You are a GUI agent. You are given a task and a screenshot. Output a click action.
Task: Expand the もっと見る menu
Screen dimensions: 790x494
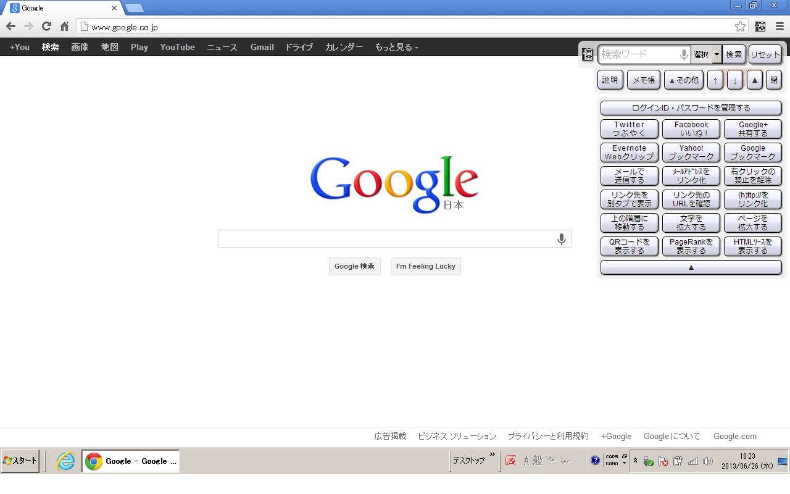[x=397, y=47]
